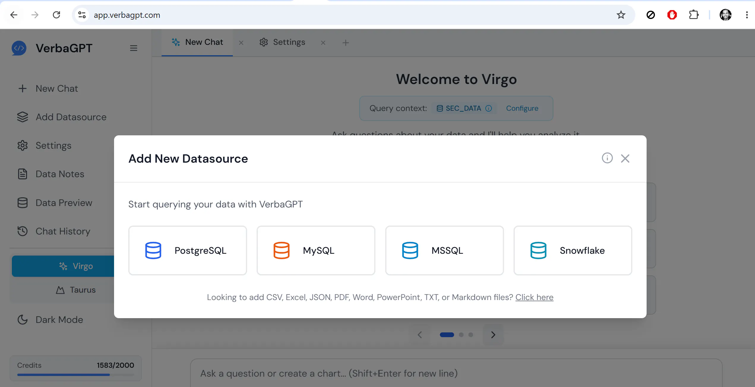
Task: Choose the MSSQL datasource card
Action: coord(445,250)
